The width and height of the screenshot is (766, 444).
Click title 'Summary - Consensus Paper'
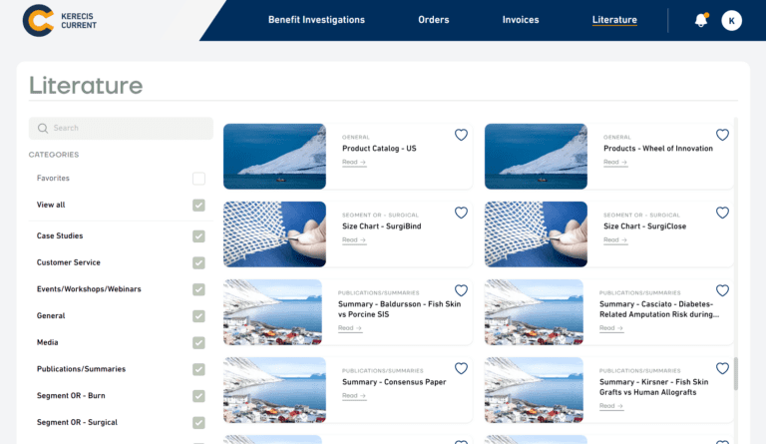click(394, 382)
